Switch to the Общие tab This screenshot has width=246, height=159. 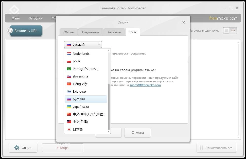click(68, 32)
